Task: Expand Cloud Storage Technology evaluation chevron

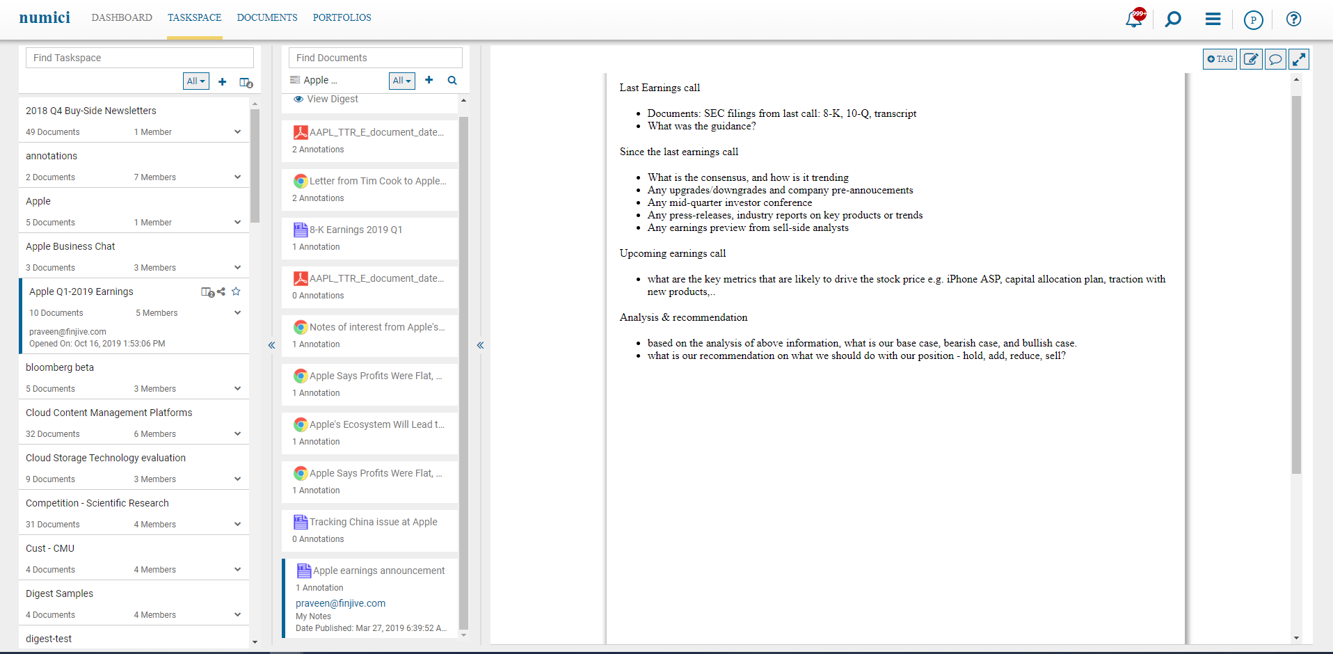Action: coord(237,479)
